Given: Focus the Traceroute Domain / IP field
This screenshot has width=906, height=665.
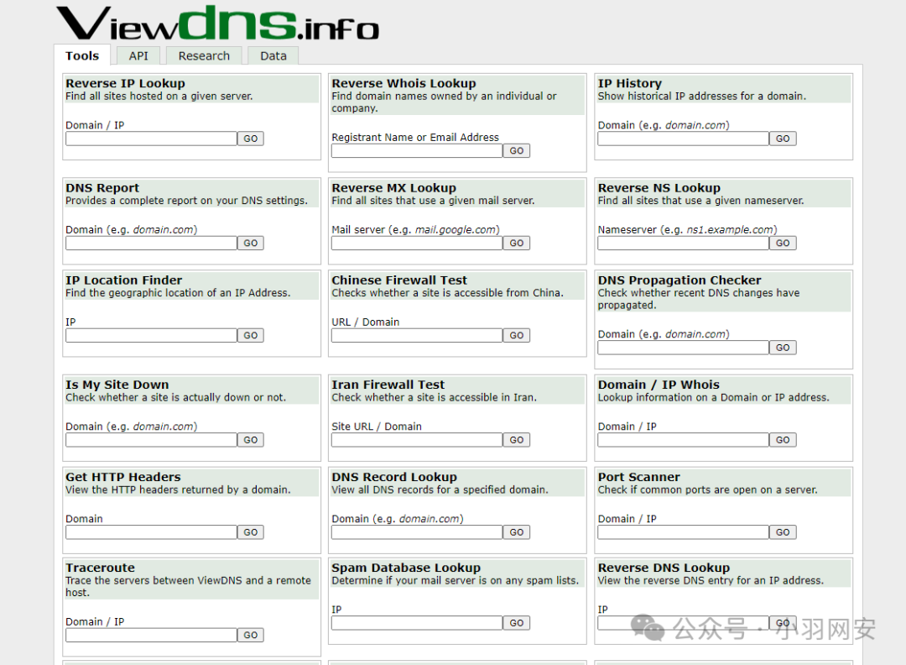Looking at the screenshot, I should click(151, 636).
